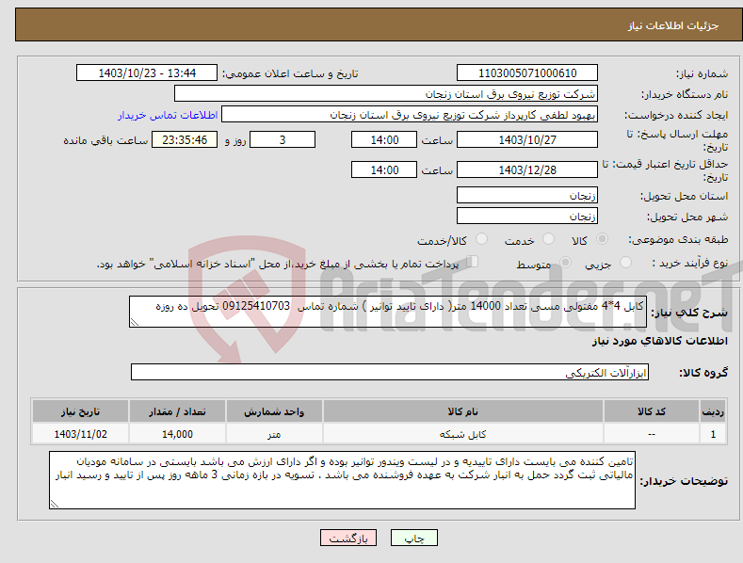743x563 pixels.
Task: Click the کد کالا column header
Action: 652,411
